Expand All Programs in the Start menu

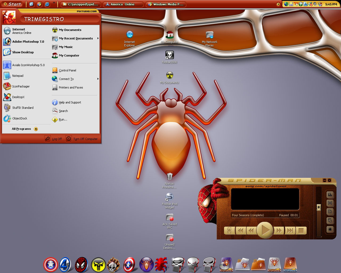coord(25,129)
